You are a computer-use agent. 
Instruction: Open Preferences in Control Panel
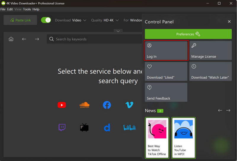pyautogui.click(x=188, y=34)
